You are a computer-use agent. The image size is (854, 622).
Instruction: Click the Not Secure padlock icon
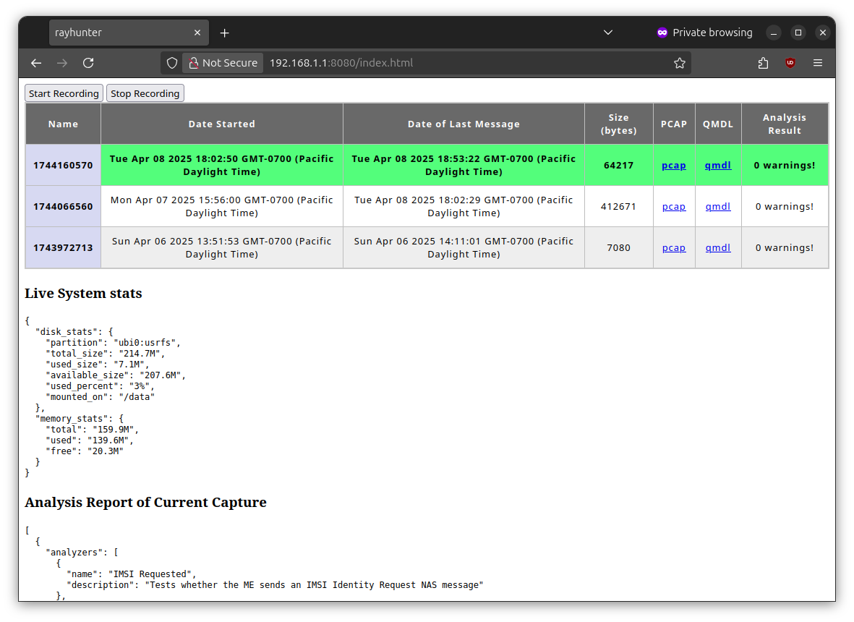[194, 63]
